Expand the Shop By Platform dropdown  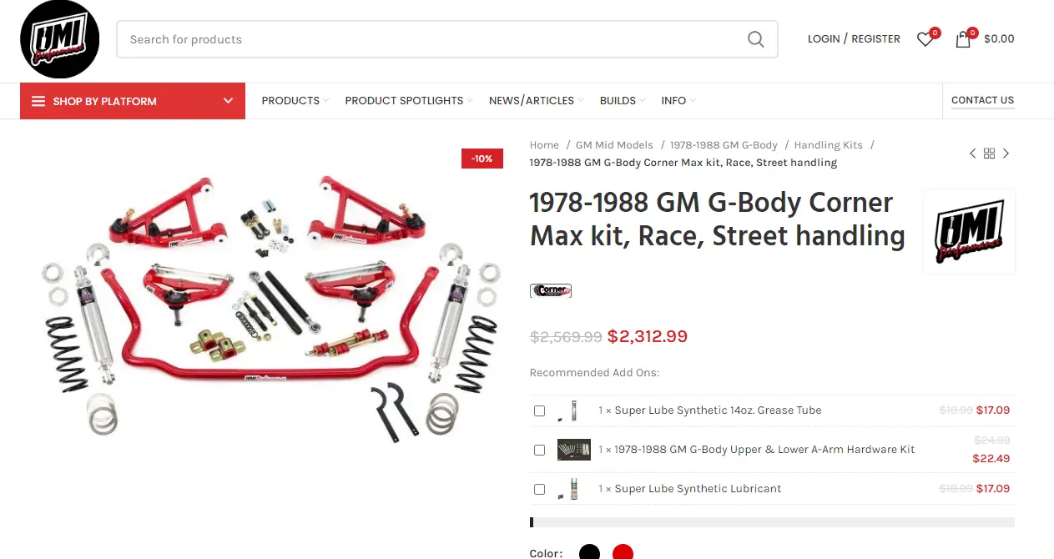[133, 101]
